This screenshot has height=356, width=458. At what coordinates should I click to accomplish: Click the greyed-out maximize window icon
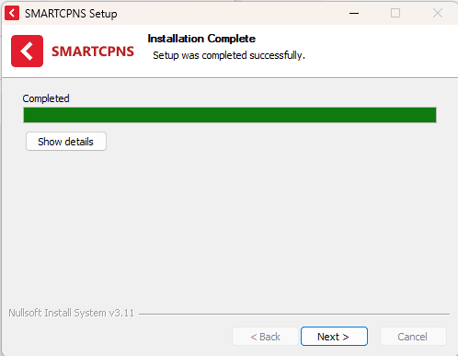(395, 13)
